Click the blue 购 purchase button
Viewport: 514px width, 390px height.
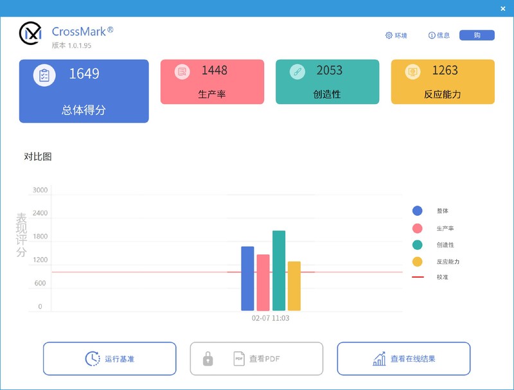[477, 35]
